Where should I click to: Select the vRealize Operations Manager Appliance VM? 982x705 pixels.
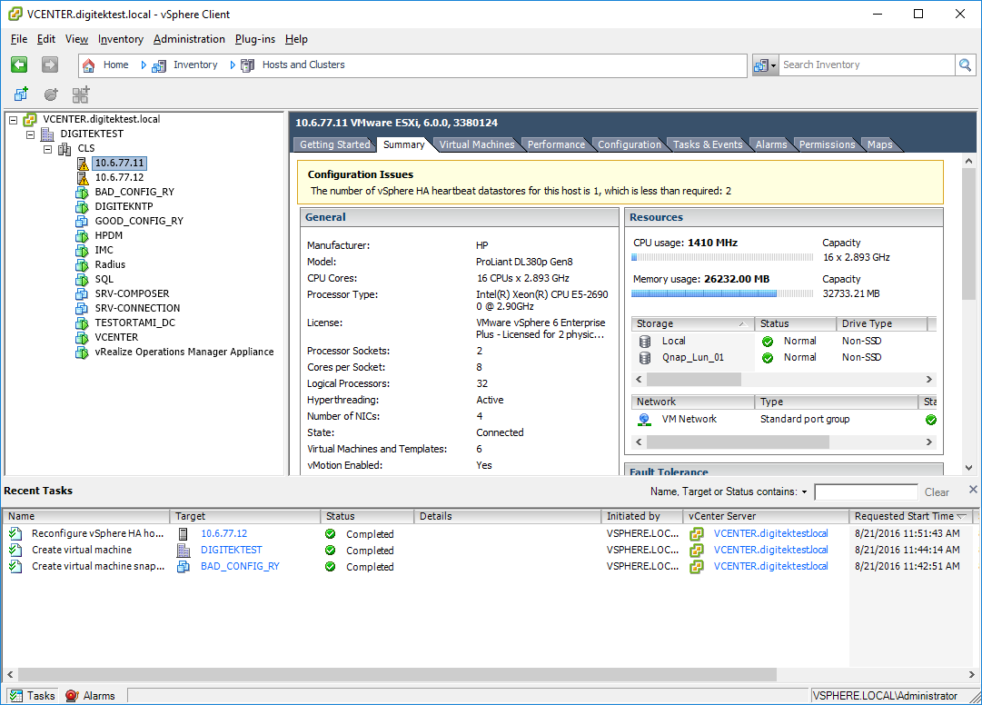pyautogui.click(x=184, y=352)
